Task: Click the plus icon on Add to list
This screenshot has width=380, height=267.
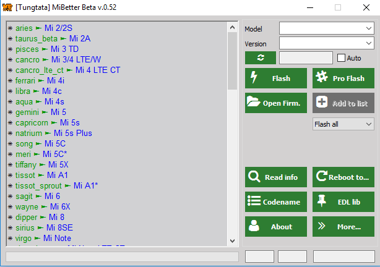Action: click(322, 102)
